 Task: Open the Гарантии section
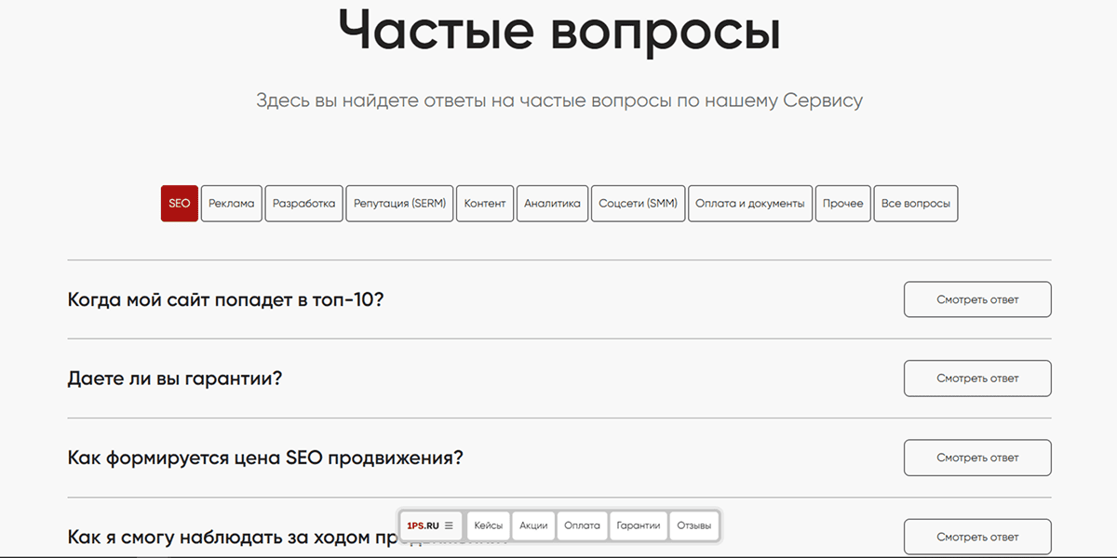(x=639, y=525)
